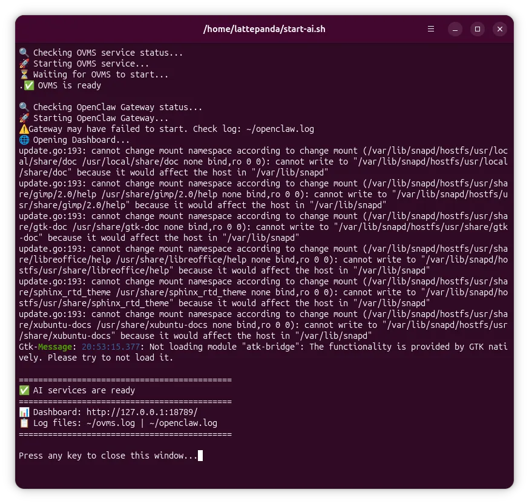
Task: Click the blue timestamp 20:53:15.377
Action: pyautogui.click(x=111, y=347)
